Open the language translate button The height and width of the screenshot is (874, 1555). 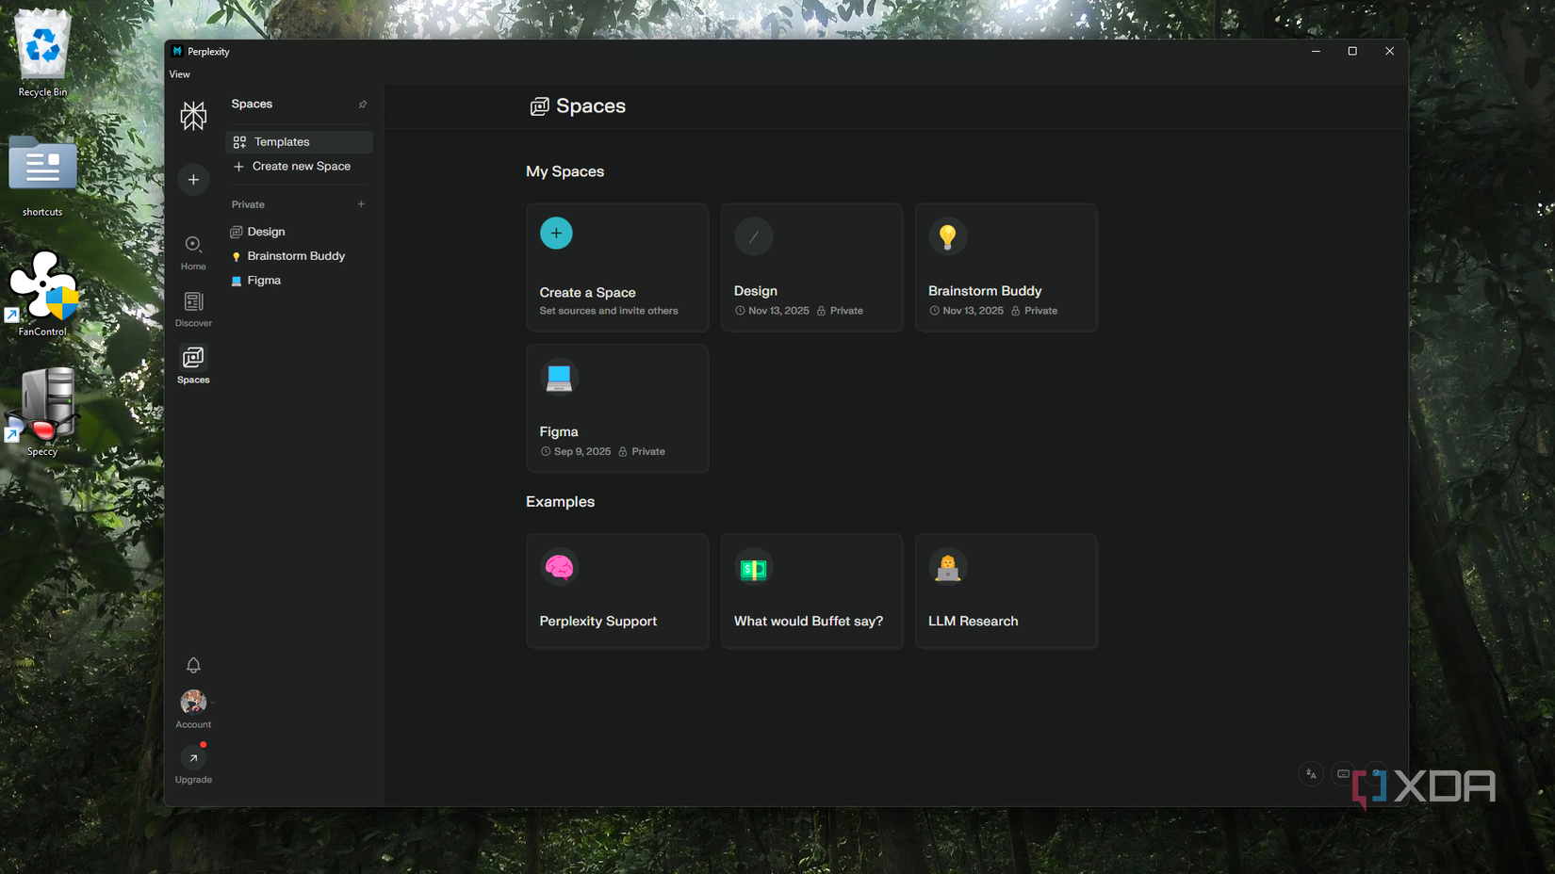1311,774
